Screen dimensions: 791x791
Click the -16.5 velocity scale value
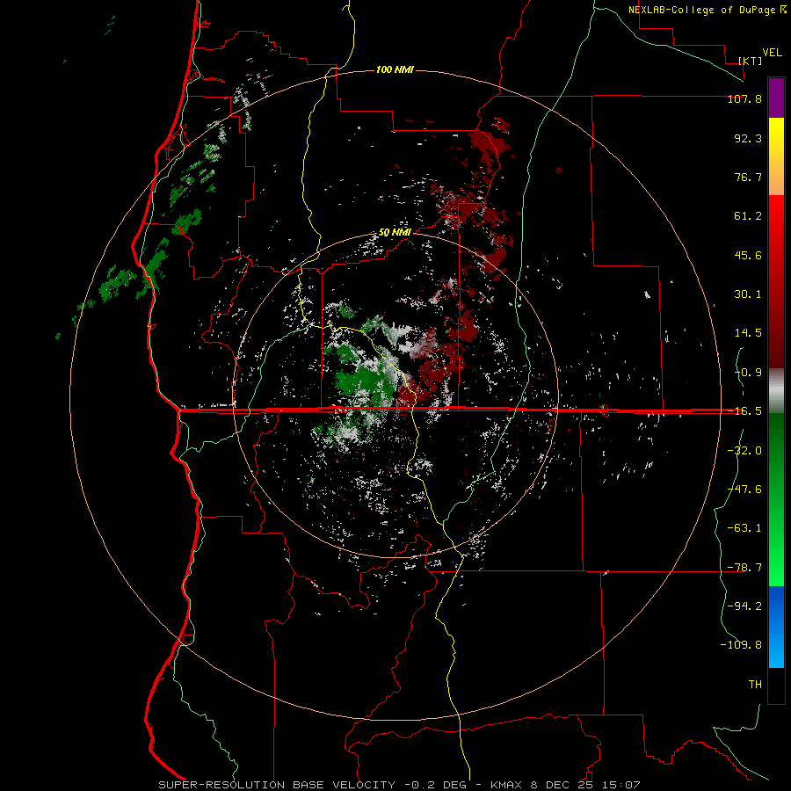click(744, 411)
